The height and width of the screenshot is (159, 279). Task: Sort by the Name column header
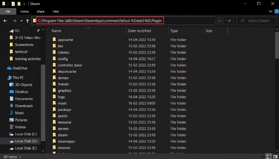click(x=56, y=31)
